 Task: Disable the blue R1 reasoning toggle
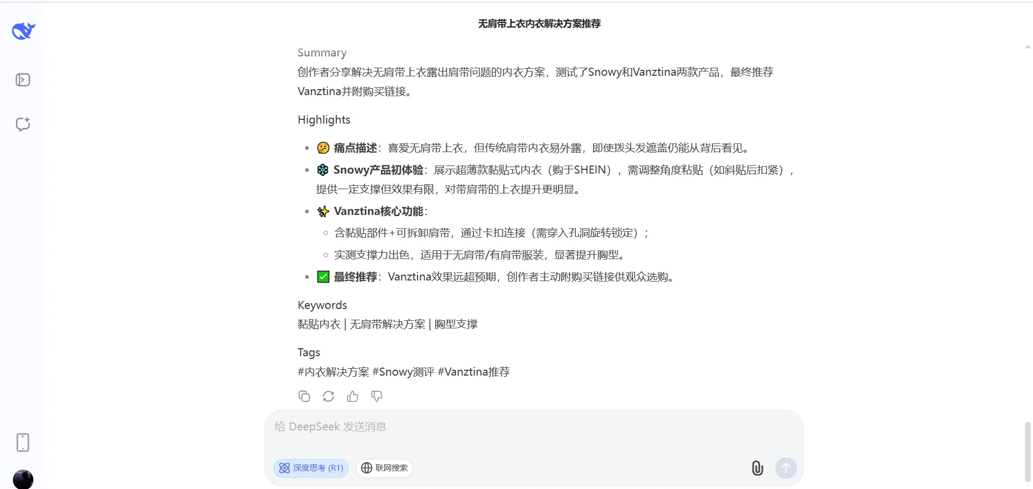click(x=310, y=468)
